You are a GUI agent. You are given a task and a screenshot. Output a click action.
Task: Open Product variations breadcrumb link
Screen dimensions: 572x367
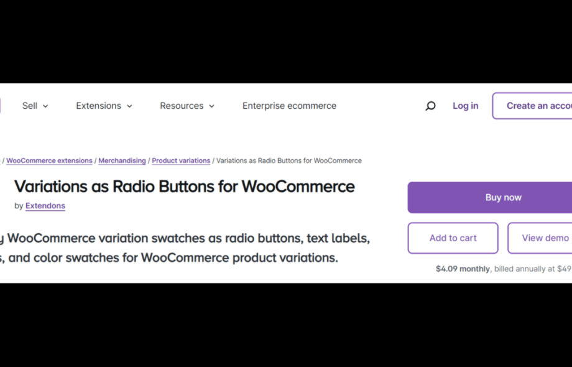(181, 160)
